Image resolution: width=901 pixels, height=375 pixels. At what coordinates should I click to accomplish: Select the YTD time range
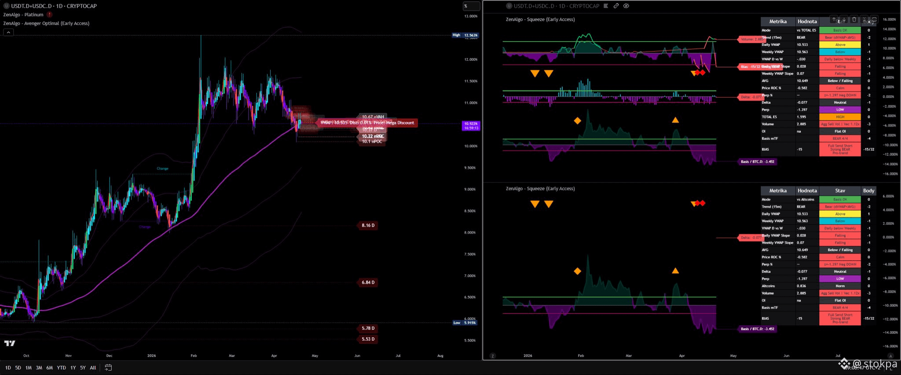[62, 368]
